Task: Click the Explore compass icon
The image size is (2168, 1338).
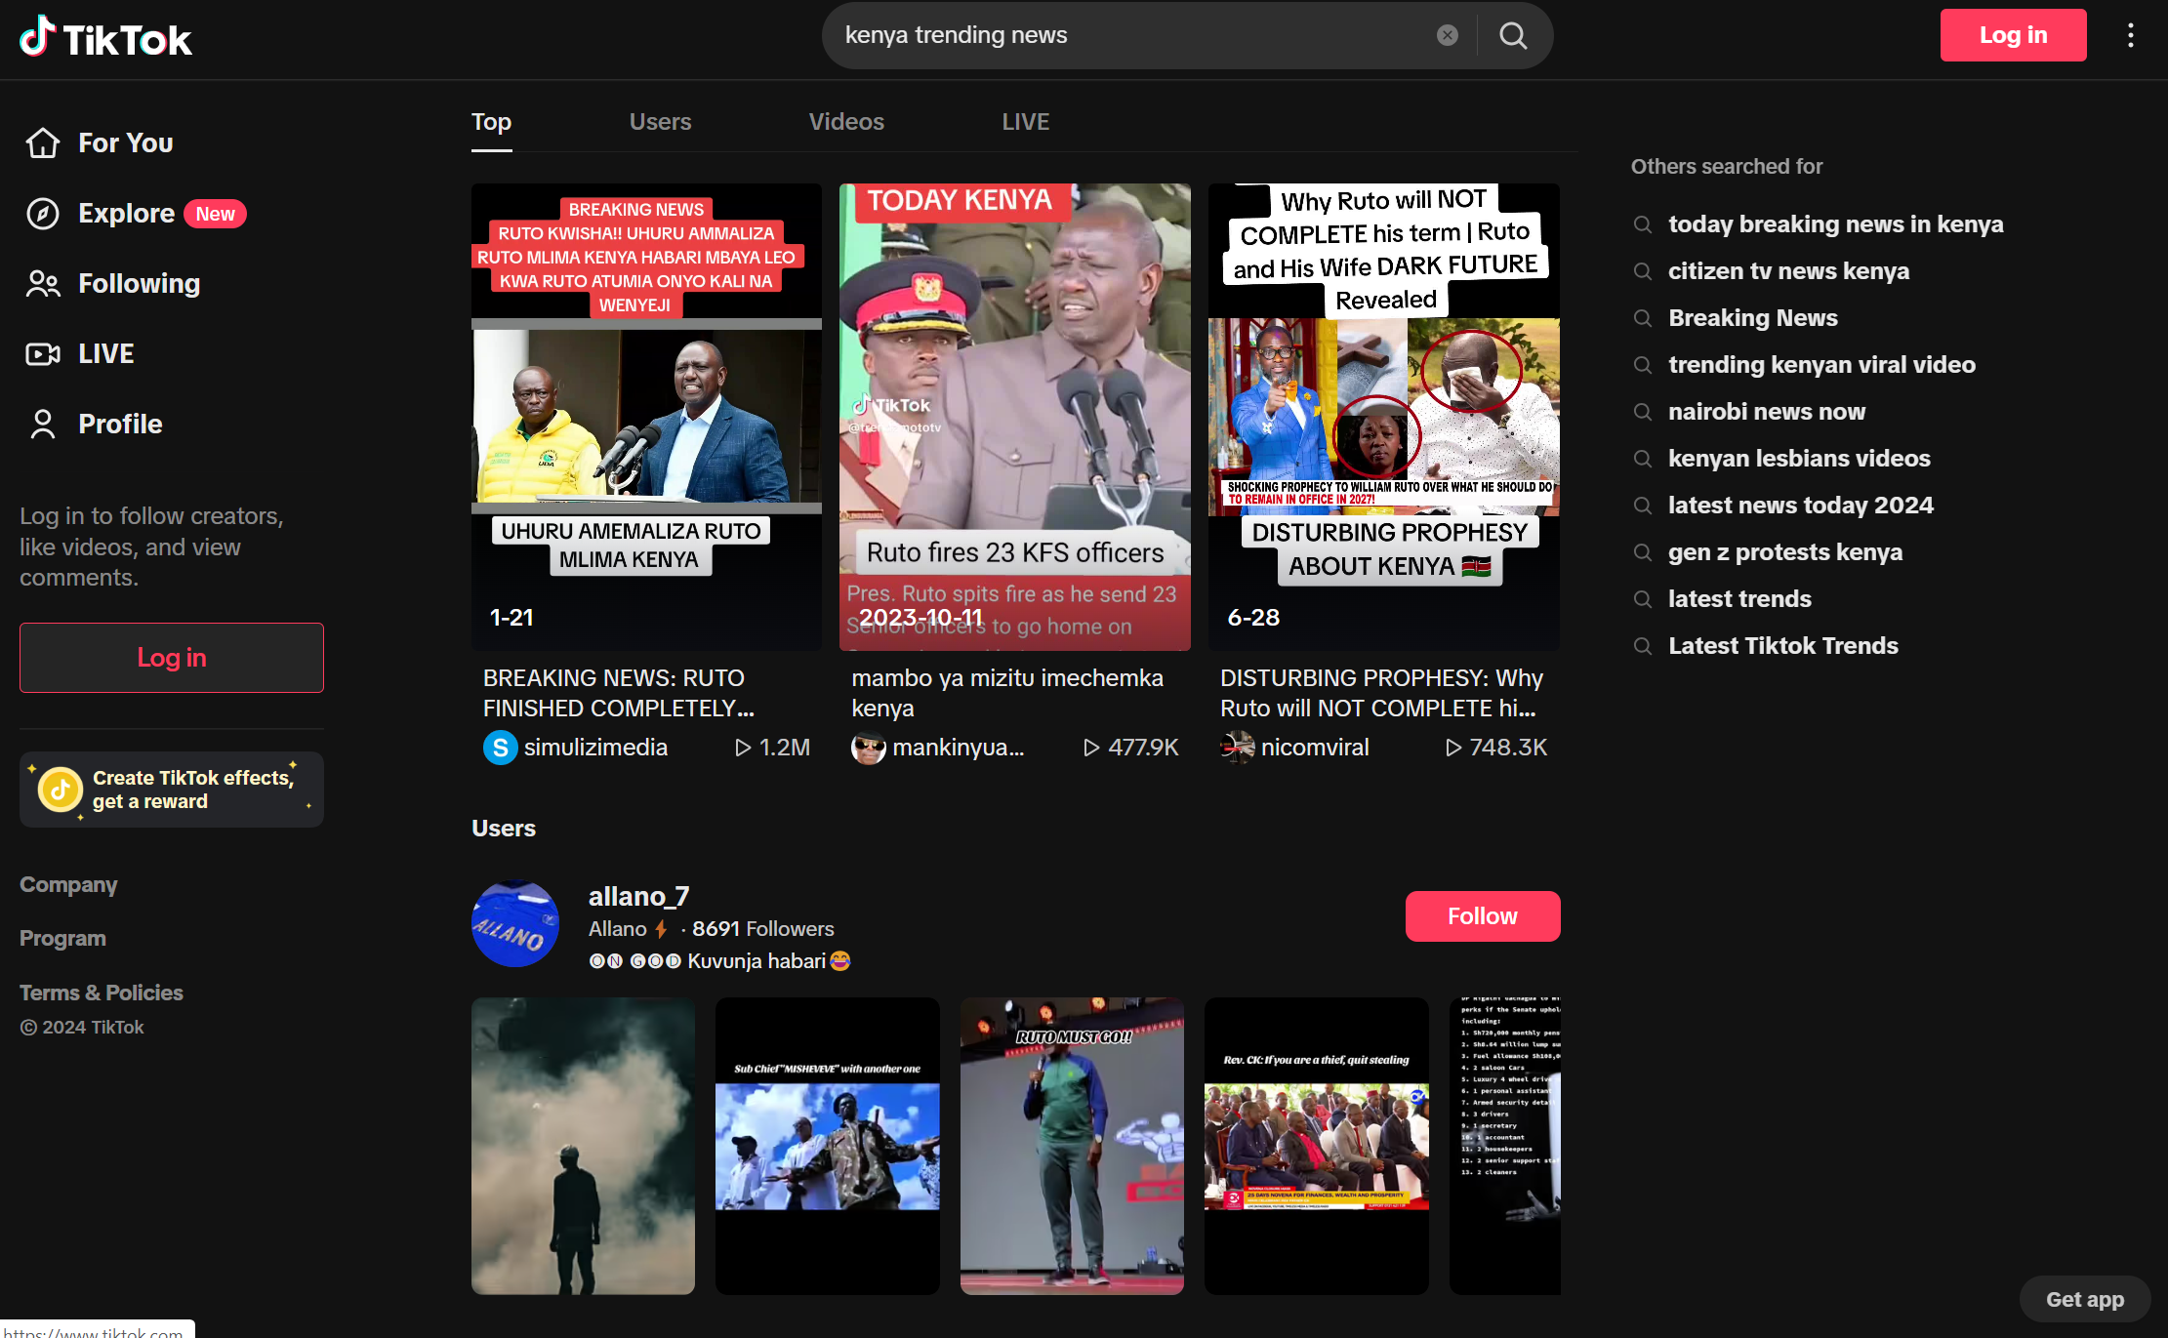Action: (x=43, y=214)
